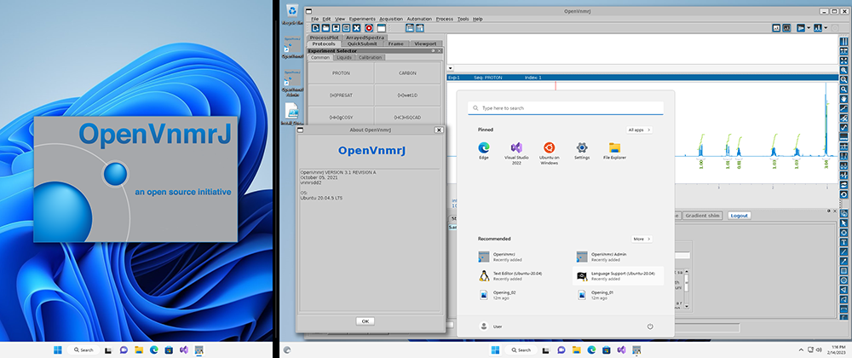The width and height of the screenshot is (852, 358).
Task: Click the phase check-mark icon in graphics toolbar
Action: point(843,126)
